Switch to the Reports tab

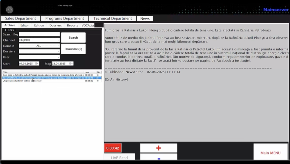[72, 25]
